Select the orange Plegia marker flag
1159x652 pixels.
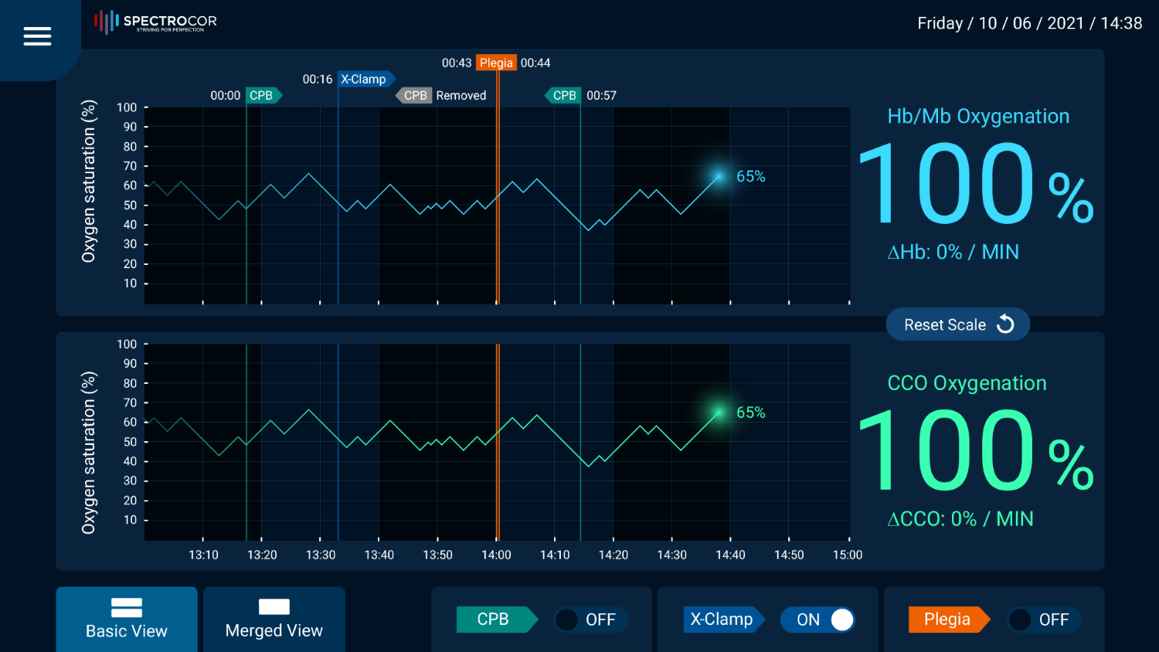[496, 63]
